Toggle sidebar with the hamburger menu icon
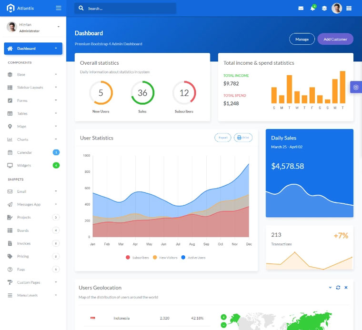This screenshot has height=330, width=362. click(59, 8)
